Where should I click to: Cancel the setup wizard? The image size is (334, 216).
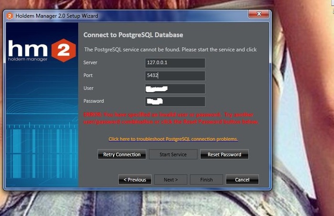(242, 180)
